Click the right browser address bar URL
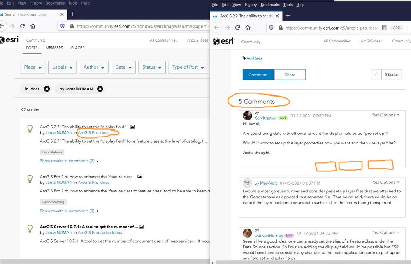 coord(332,28)
